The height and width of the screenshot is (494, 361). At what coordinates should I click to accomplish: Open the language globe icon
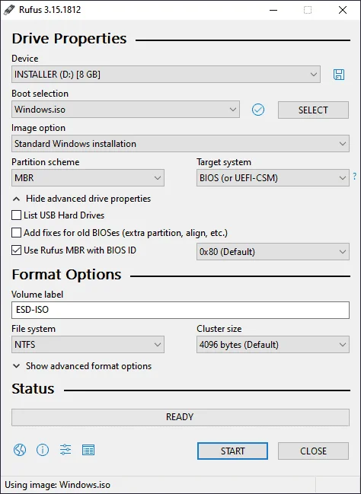click(x=20, y=450)
